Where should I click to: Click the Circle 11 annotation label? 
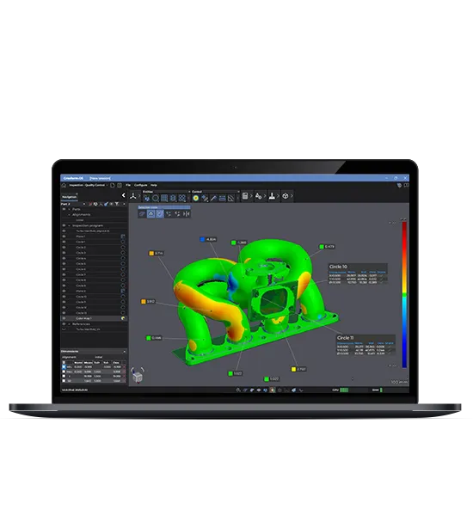(345, 338)
